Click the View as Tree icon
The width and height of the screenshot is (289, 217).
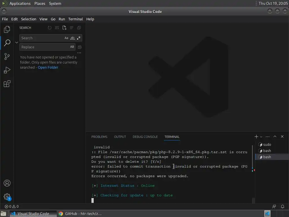click(71, 28)
